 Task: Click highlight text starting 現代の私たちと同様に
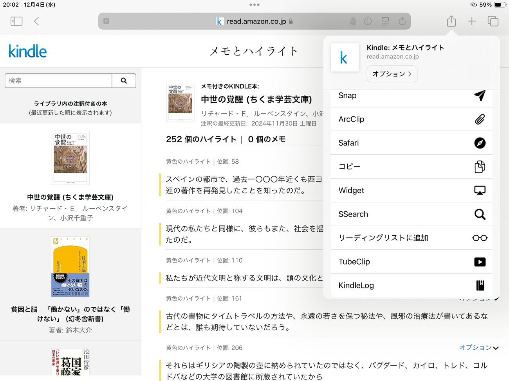click(245, 234)
